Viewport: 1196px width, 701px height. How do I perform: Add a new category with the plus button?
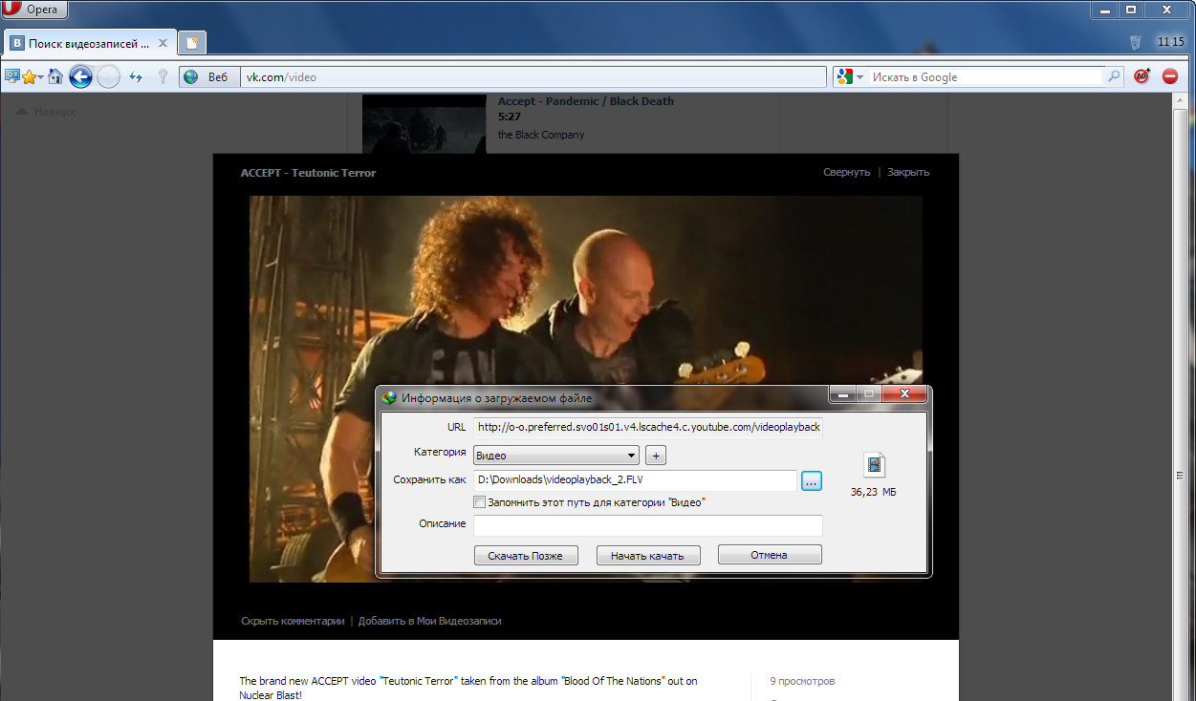(x=656, y=456)
